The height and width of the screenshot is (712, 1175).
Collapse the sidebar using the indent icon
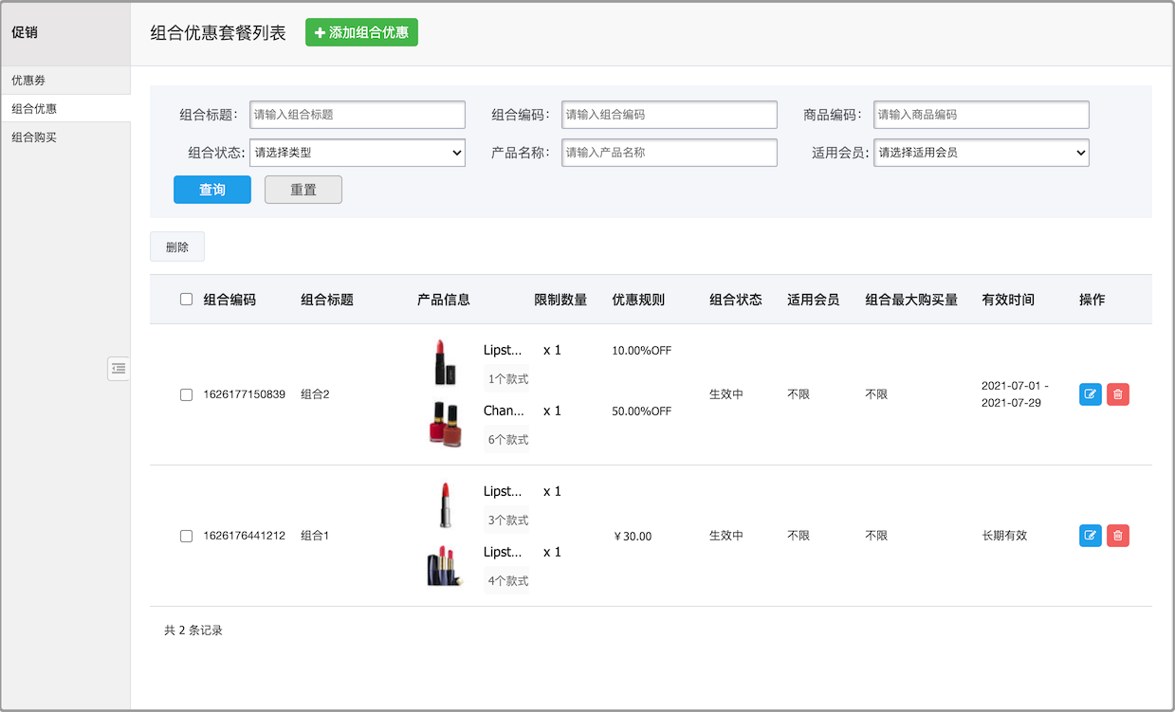(x=118, y=369)
